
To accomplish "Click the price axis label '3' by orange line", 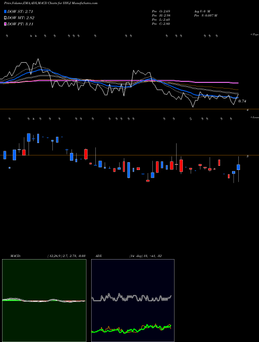I will pos(247,156).
